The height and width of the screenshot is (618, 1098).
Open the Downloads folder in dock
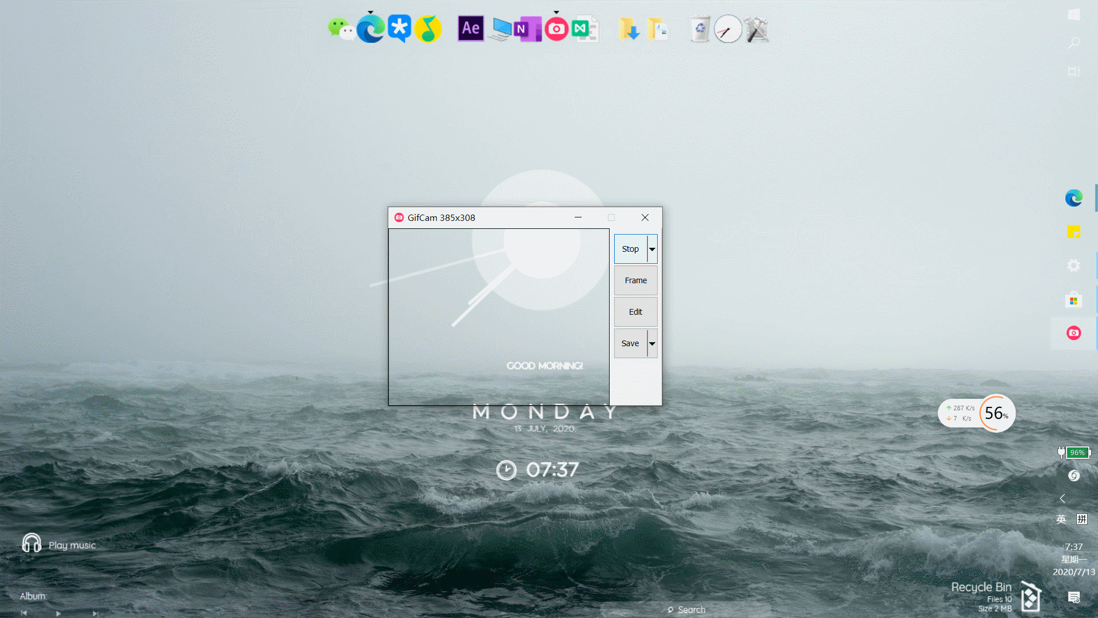pos(628,29)
